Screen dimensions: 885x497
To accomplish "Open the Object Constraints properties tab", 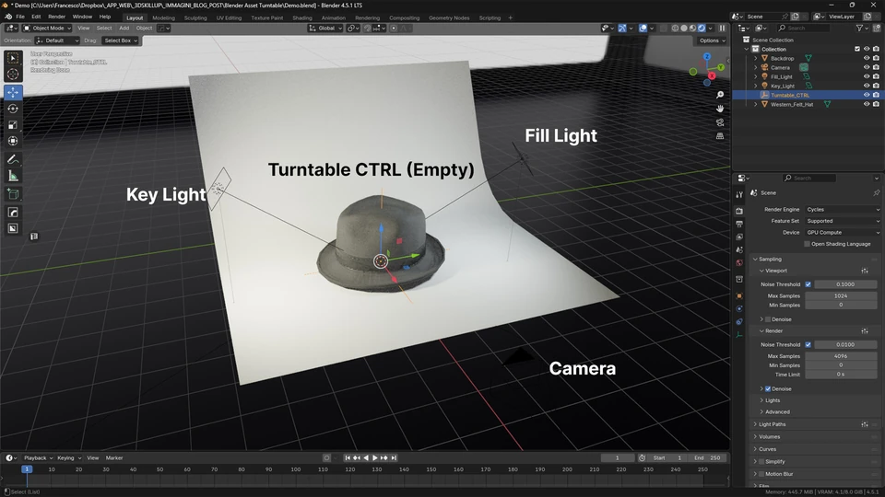I will (x=739, y=322).
